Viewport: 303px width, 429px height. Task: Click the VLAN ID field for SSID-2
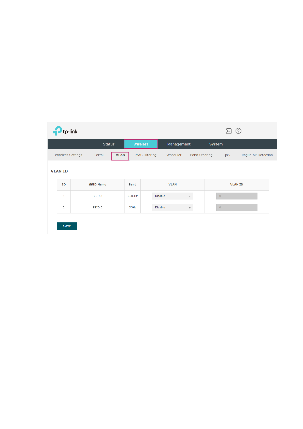[x=237, y=207]
